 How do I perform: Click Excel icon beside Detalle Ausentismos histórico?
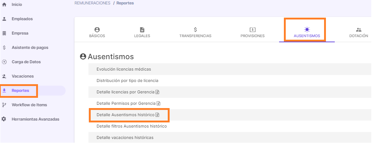pos(157,115)
